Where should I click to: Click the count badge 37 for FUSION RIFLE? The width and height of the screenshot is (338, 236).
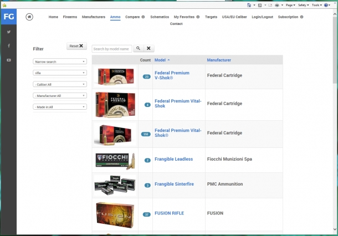point(147,214)
